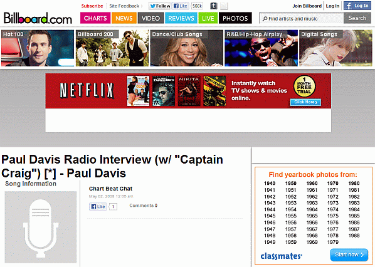Select yearbook year 1962
Viewport: 375px width, 267px height.
coord(312,196)
